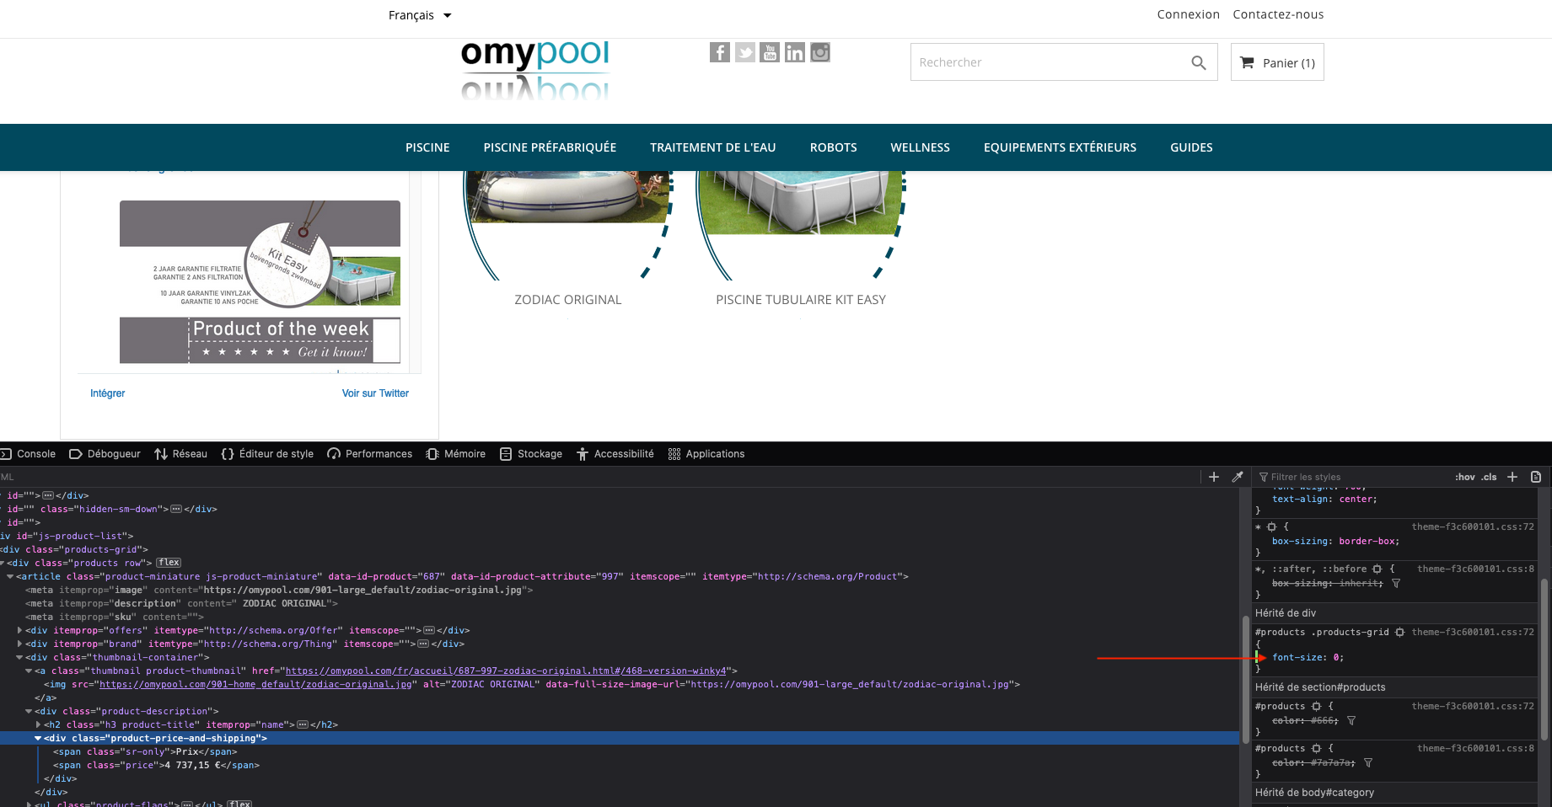Highlight elements matching the * selector
1552x807 pixels.
click(1272, 526)
